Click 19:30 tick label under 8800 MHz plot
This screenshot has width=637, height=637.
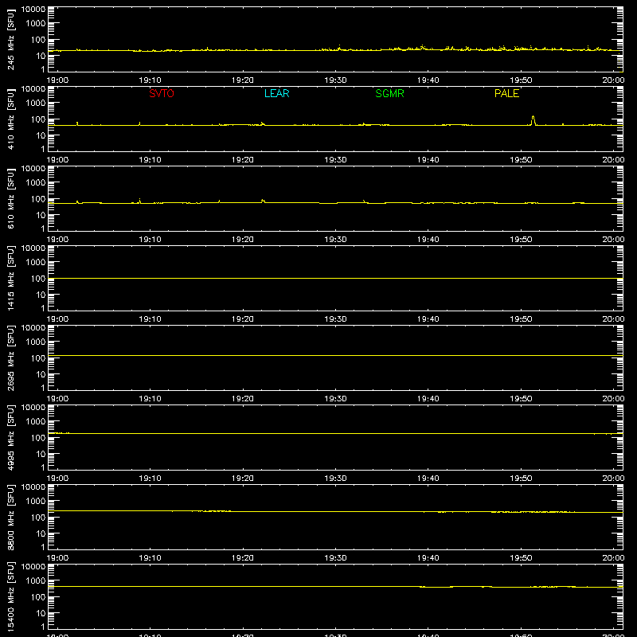coord(335,558)
